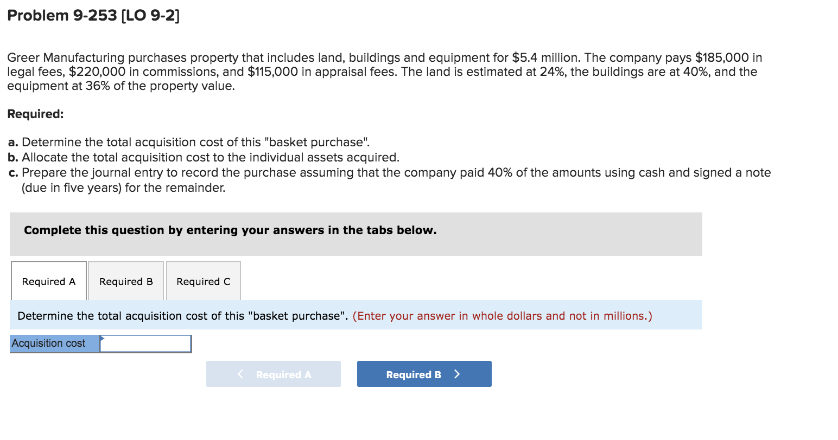Viewport: 838px width, 440px height.
Task: Click the Required B navigation button
Action: pos(424,374)
